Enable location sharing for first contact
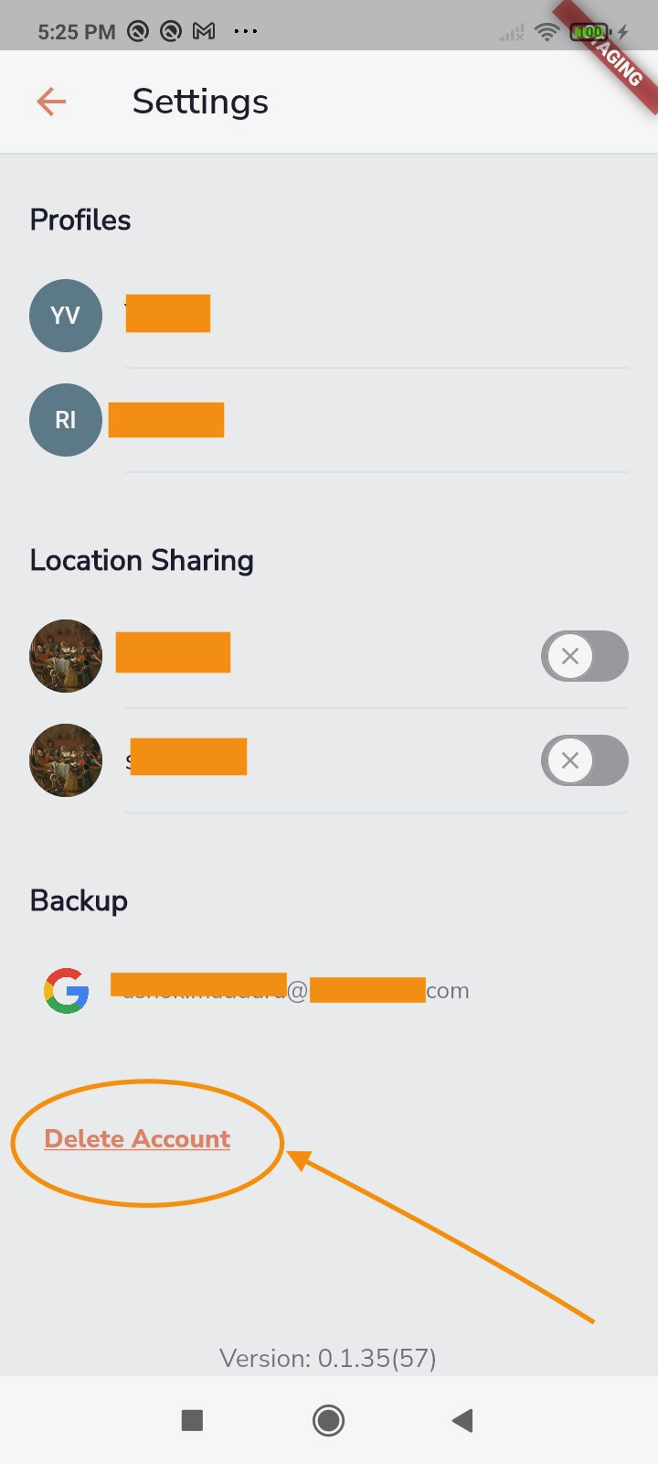 [585, 656]
